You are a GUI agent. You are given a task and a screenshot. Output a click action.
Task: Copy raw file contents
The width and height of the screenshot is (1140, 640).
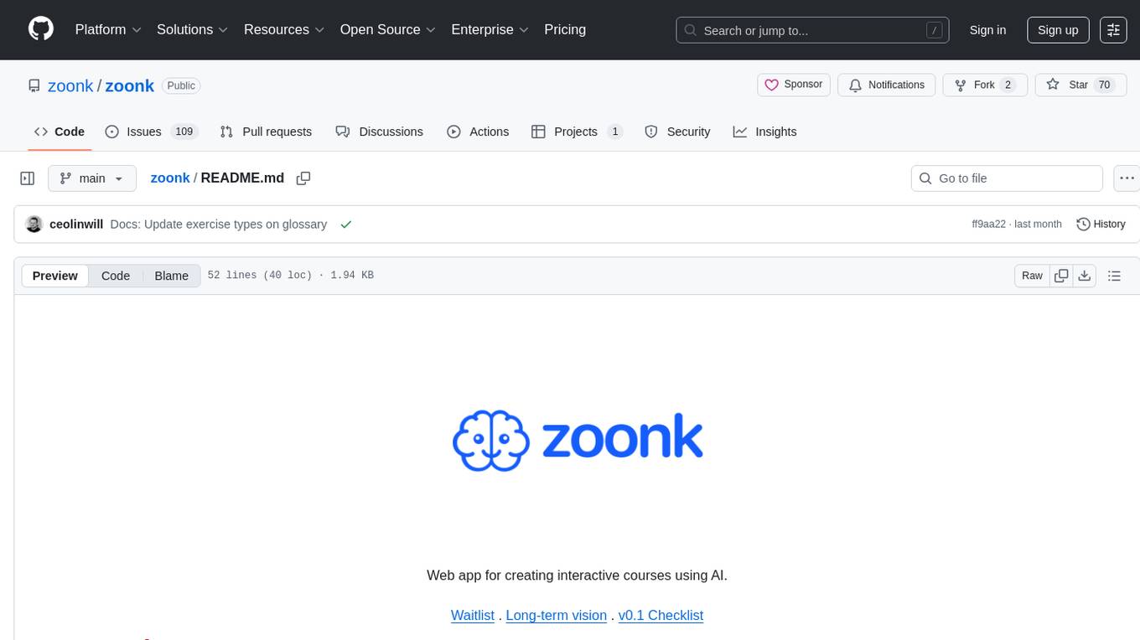(x=1061, y=276)
